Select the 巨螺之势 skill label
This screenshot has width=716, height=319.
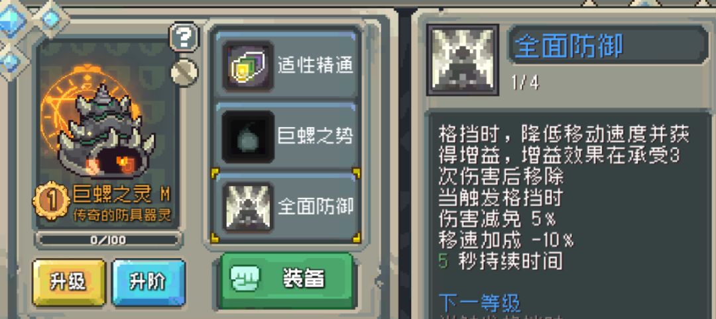pos(316,136)
